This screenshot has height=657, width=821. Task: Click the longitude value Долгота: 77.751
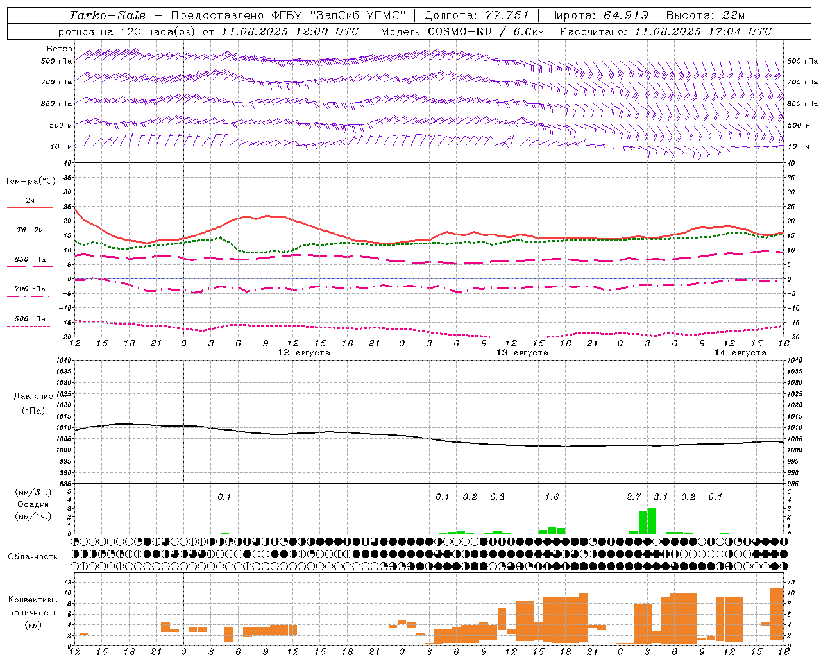coord(477,15)
